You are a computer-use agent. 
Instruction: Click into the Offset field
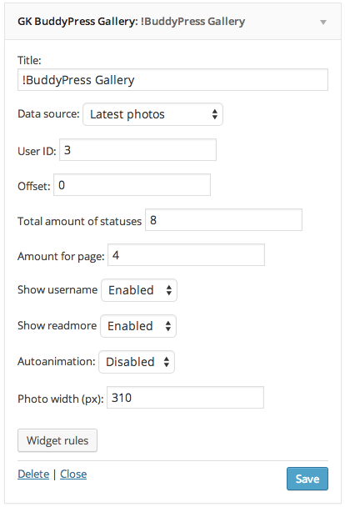coord(132,184)
